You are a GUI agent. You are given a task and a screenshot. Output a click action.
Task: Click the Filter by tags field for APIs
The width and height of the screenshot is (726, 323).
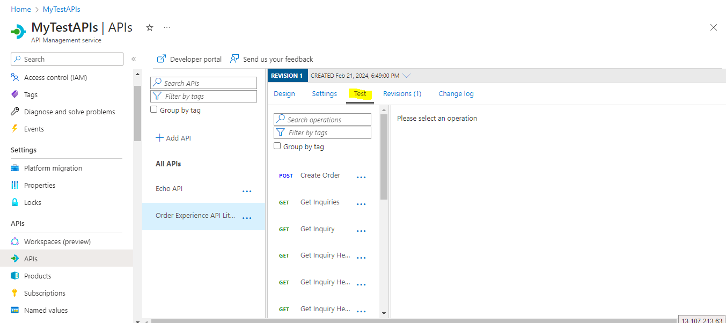[203, 96]
